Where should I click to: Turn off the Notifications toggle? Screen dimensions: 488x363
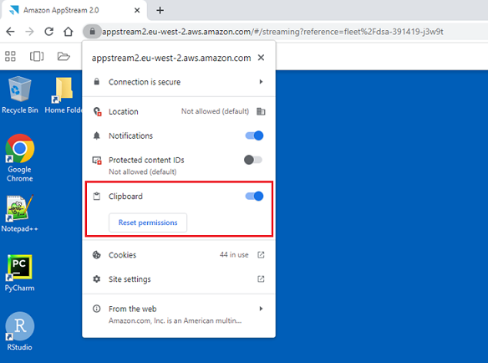[x=254, y=135]
